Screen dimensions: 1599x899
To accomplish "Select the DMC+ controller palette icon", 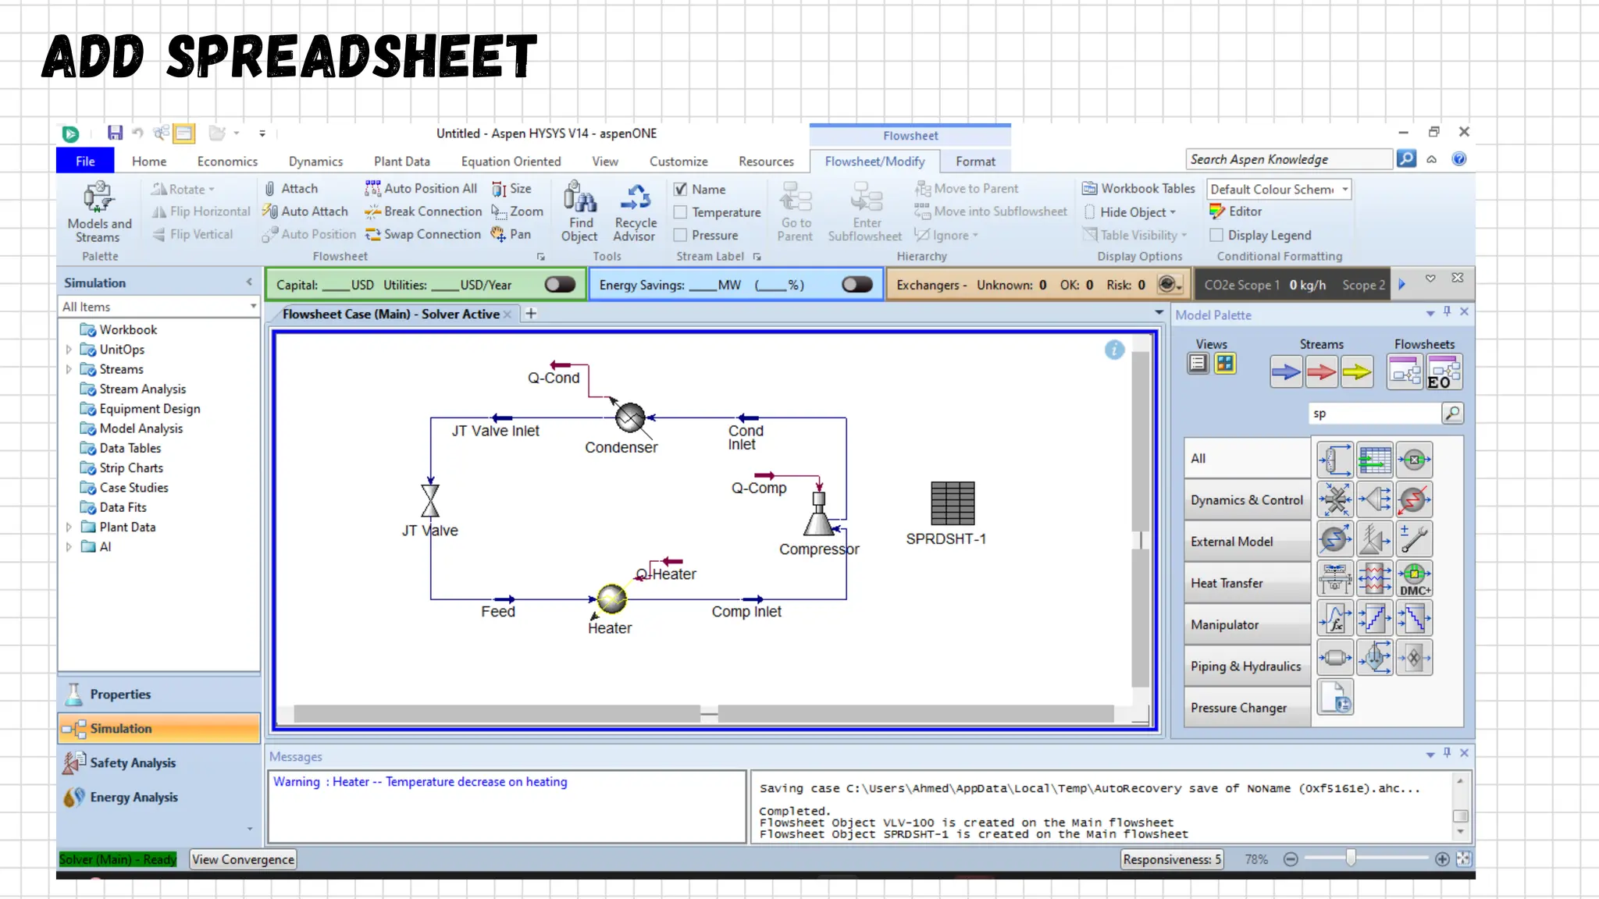I will [1414, 579].
